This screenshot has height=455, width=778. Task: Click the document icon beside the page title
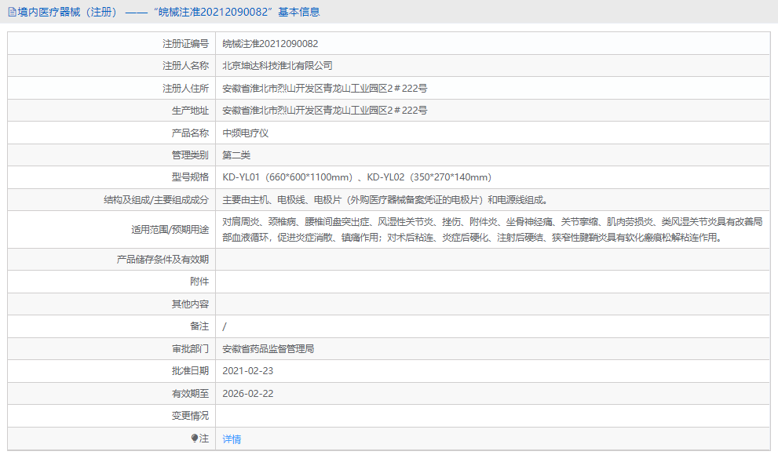pyautogui.click(x=12, y=12)
